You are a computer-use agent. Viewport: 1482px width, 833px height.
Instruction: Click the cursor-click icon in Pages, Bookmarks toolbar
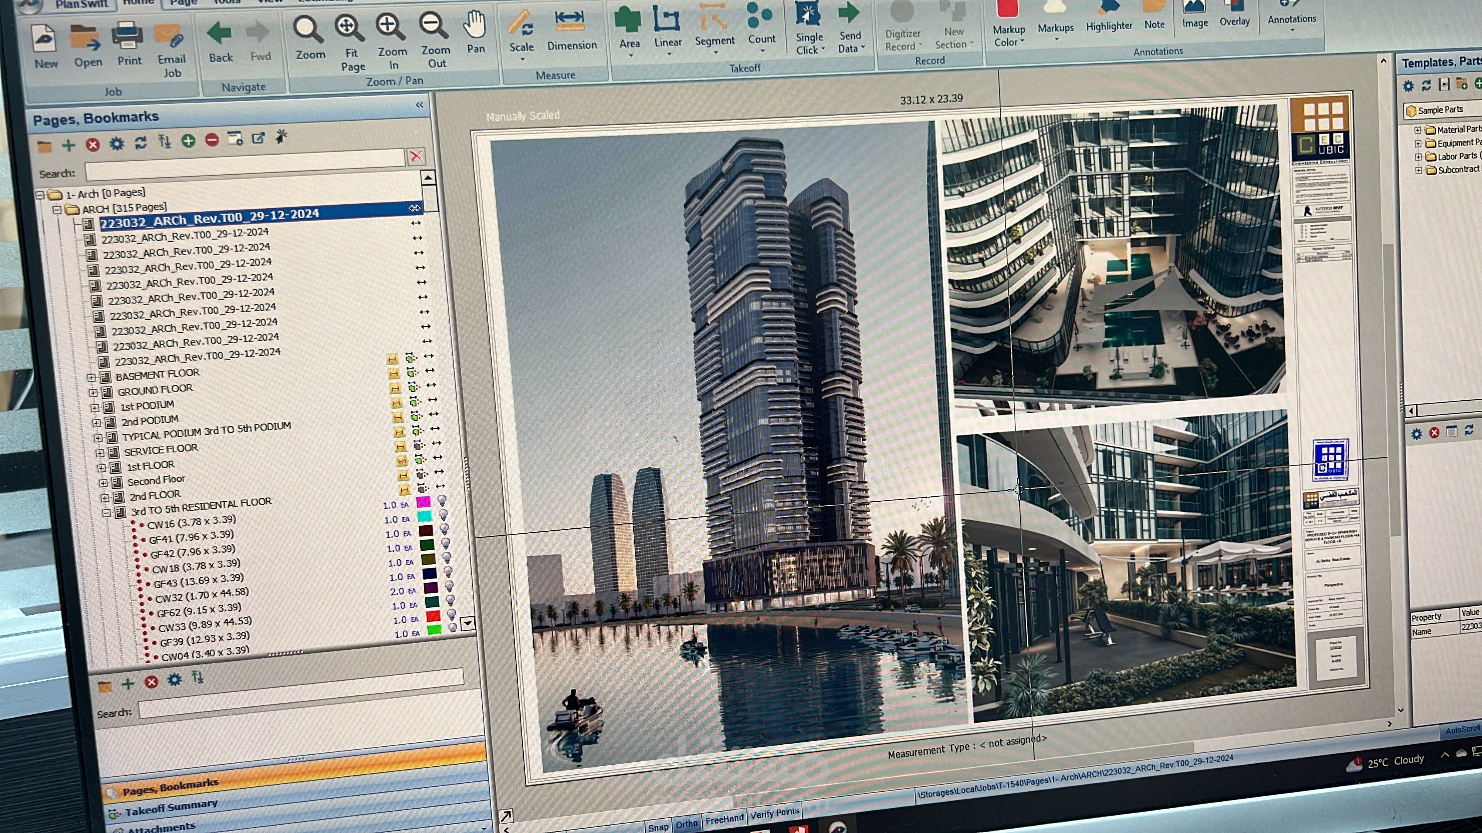(x=281, y=137)
